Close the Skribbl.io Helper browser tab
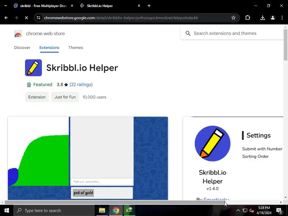 coord(139,6)
